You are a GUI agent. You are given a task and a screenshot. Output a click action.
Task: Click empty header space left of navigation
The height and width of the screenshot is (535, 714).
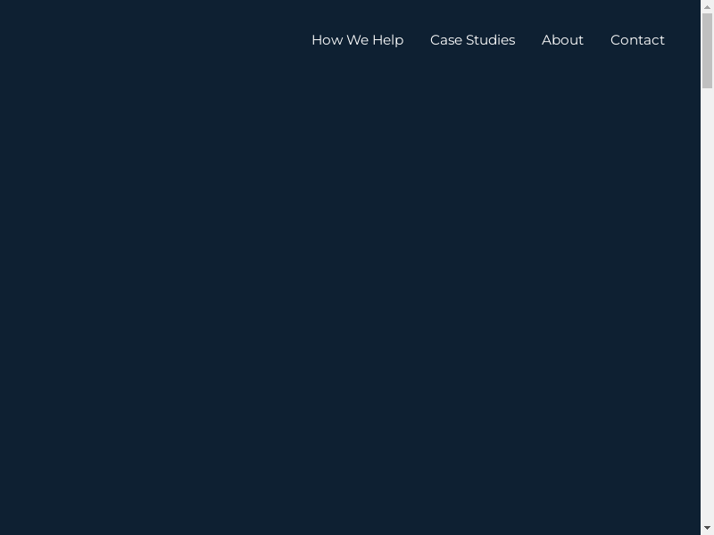pos(134,40)
